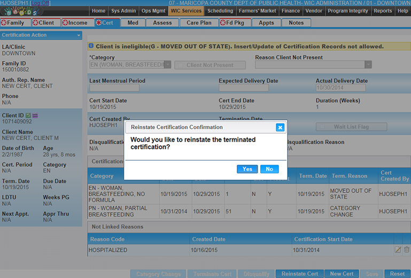This screenshot has width=411, height=278.
Task: Click the purple card icon beside Client ID
Action: click(35, 115)
